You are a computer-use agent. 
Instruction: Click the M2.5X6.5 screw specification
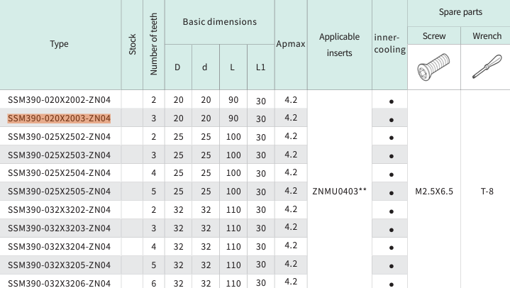(434, 191)
